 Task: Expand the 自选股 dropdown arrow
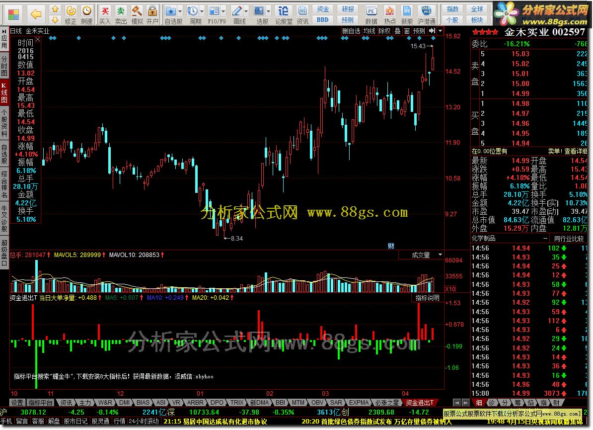tap(180, 11)
